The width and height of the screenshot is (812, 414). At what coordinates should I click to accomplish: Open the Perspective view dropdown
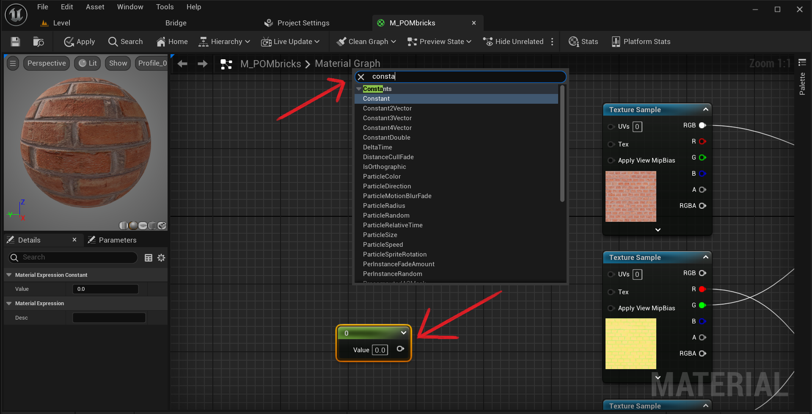[x=46, y=63]
